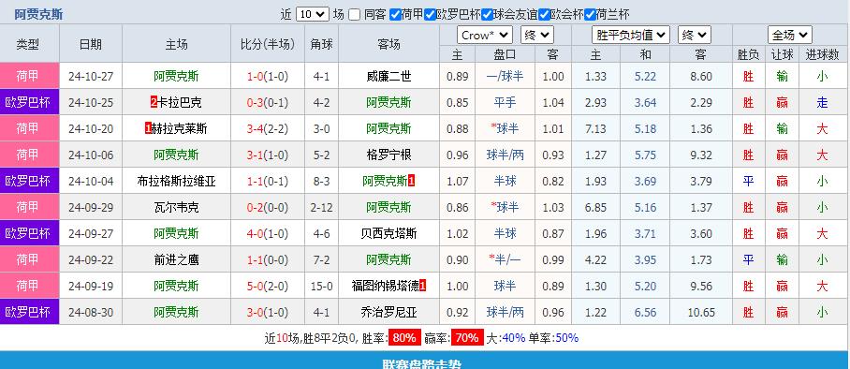Image resolution: width=850 pixels, height=369 pixels.
Task: Click the 进球数 column header
Action: tap(822, 54)
